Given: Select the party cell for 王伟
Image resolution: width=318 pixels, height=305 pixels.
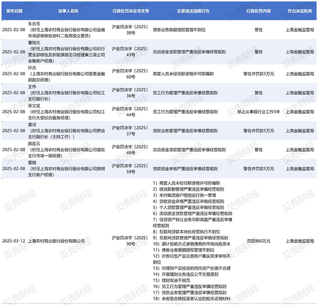Looking at the screenshot, I should click(x=66, y=93).
